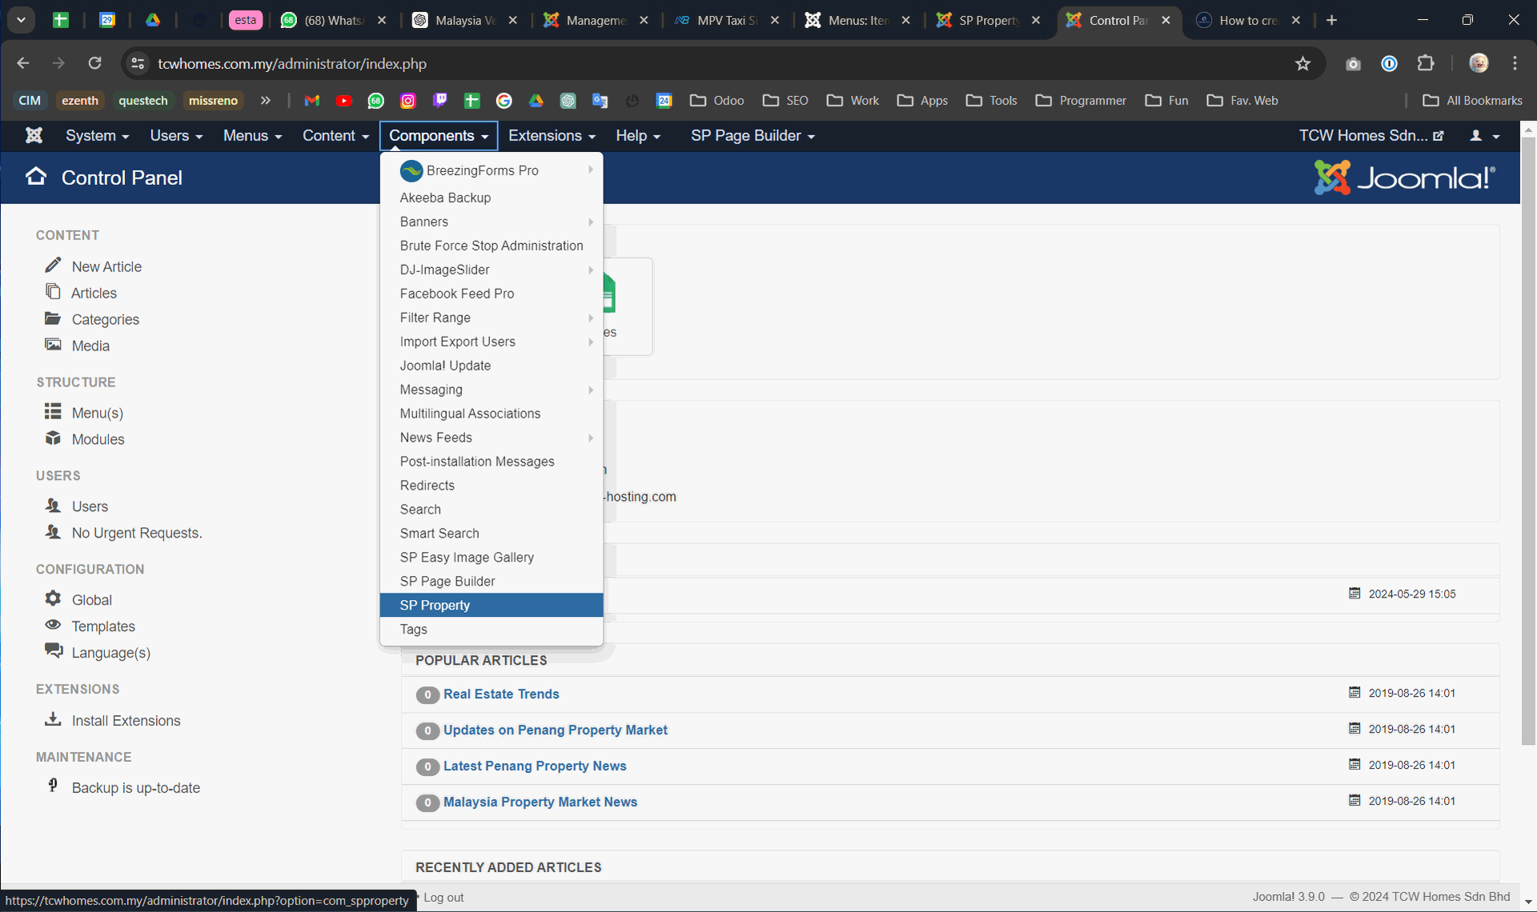Open Latest Penang Property News link
Image resolution: width=1537 pixels, height=912 pixels.
pyautogui.click(x=535, y=766)
